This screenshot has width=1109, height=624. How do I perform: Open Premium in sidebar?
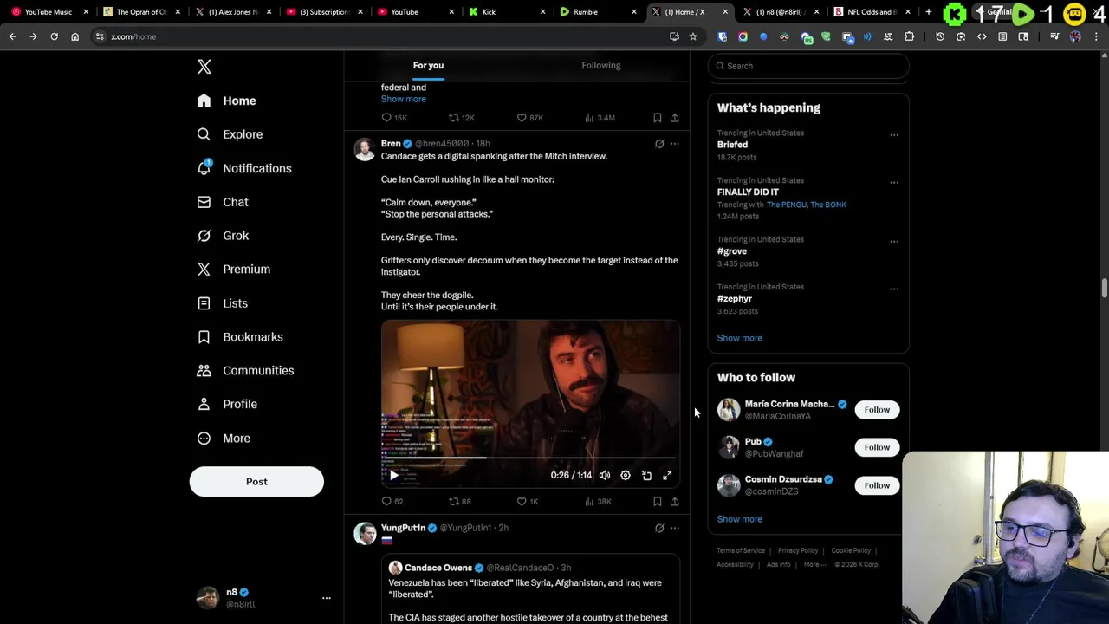coord(234,270)
